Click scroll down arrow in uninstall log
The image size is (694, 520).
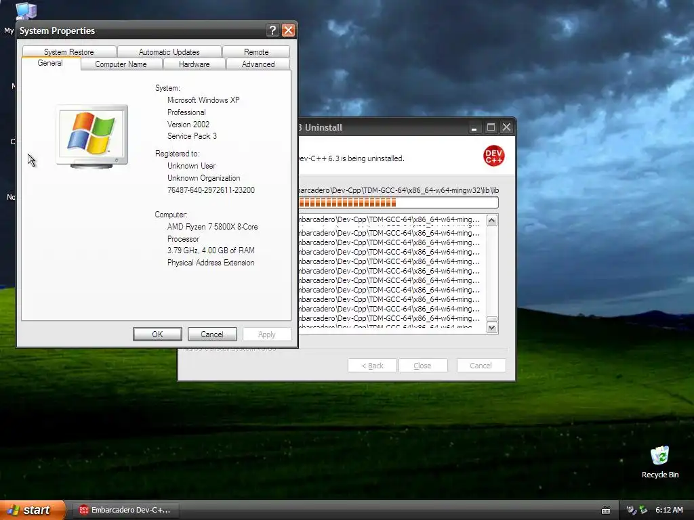[492, 327]
